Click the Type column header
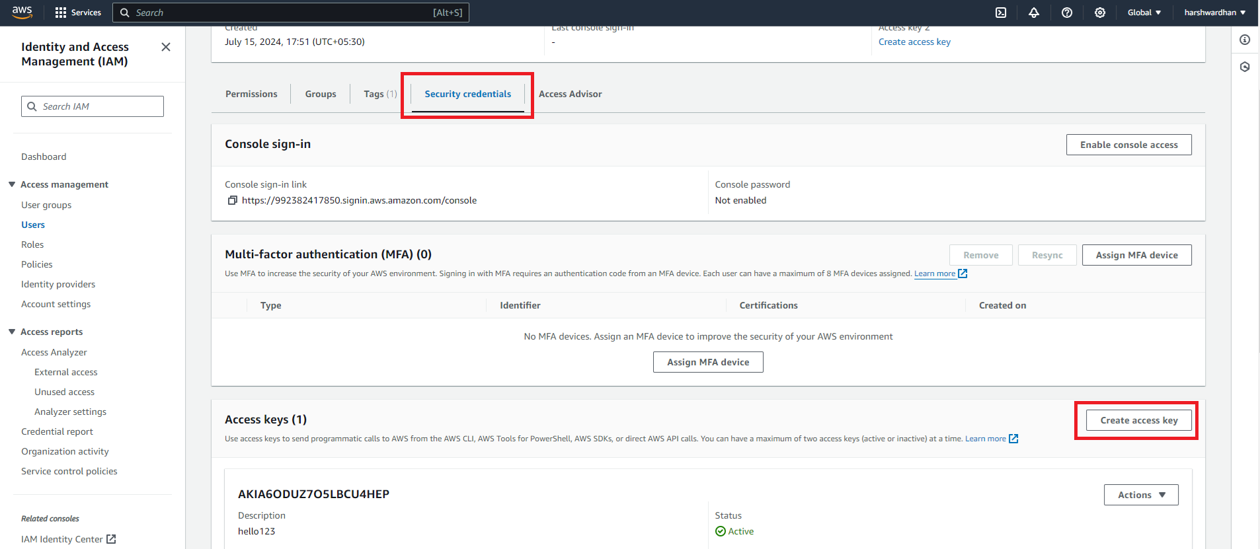This screenshot has width=1260, height=549. pyautogui.click(x=271, y=305)
